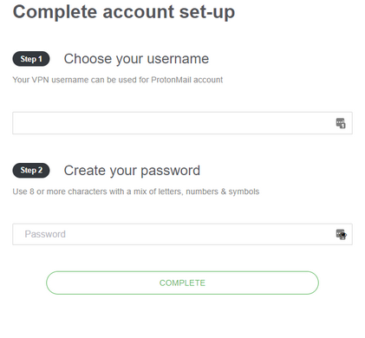The image size is (365, 338).
Task: Click the word 'password' in Step 2 heading
Action: point(171,172)
